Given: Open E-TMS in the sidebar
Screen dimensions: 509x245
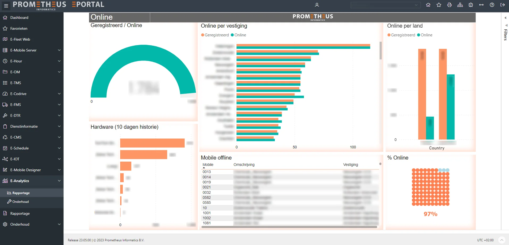Looking at the screenshot, I should pyautogui.click(x=32, y=83).
